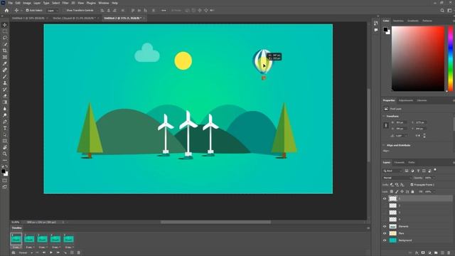
Task: Switch to the Adjustments tab
Action: [406, 100]
